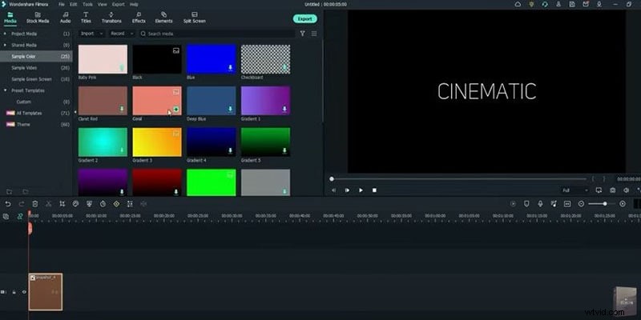Click the microphone voiceover icon
The height and width of the screenshot is (320, 641).
point(541,204)
